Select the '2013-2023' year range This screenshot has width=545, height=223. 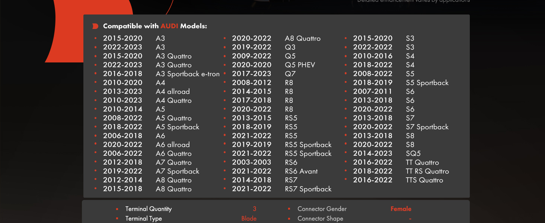tap(123, 91)
